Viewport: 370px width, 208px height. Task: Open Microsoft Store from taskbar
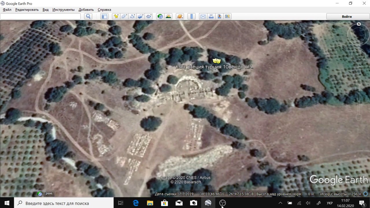164,203
